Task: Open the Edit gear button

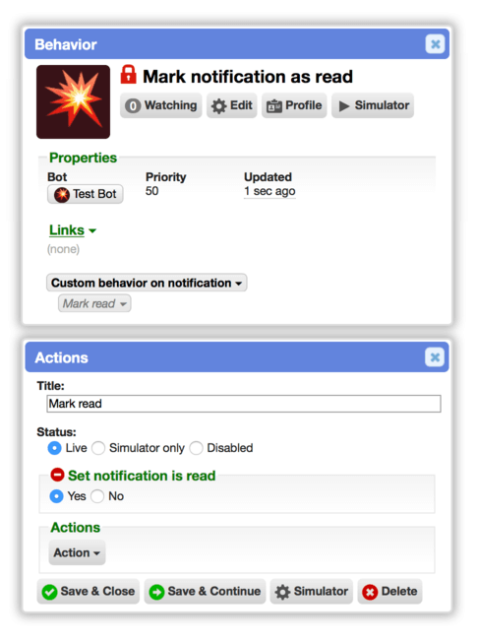Action: pyautogui.click(x=231, y=105)
